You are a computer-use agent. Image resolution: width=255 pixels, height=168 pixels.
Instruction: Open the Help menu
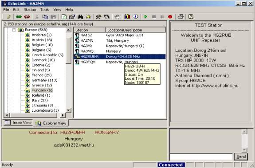pyautogui.click(x=69, y=10)
